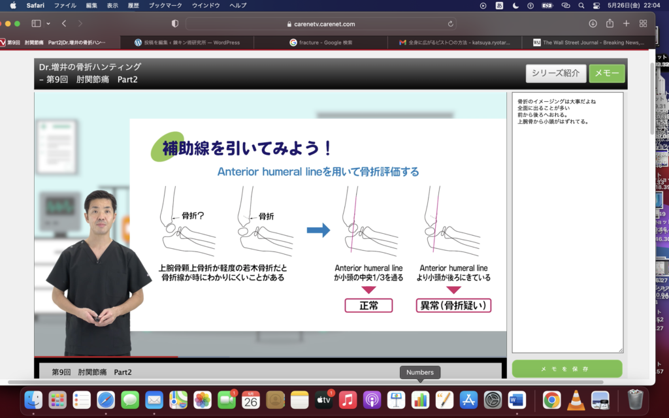
Task: Click the Share icon in Safari
Action: point(610,24)
